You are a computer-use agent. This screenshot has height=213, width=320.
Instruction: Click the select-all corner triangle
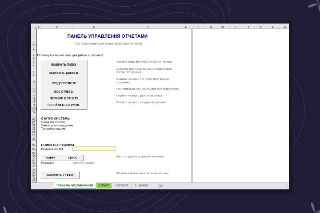[35, 27]
